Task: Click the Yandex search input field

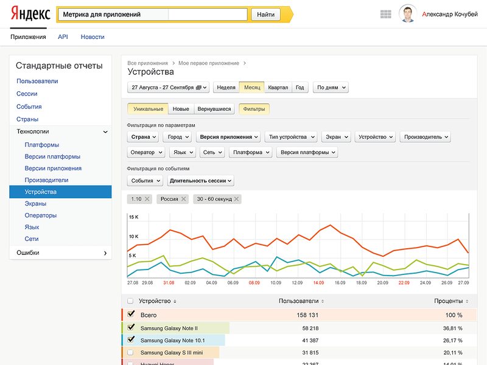Action: [x=152, y=14]
